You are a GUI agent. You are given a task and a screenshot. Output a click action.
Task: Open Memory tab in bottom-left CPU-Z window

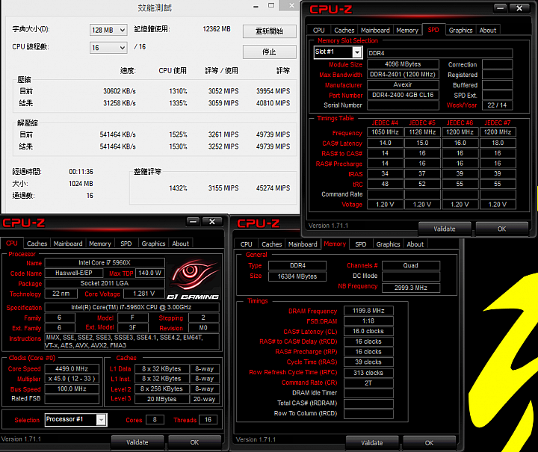click(x=100, y=244)
